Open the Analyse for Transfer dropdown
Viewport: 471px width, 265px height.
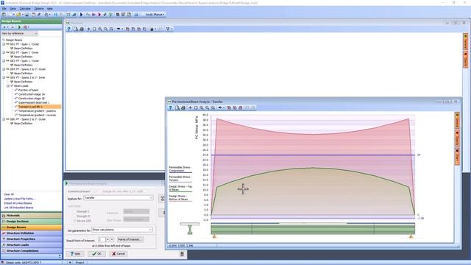[118, 198]
